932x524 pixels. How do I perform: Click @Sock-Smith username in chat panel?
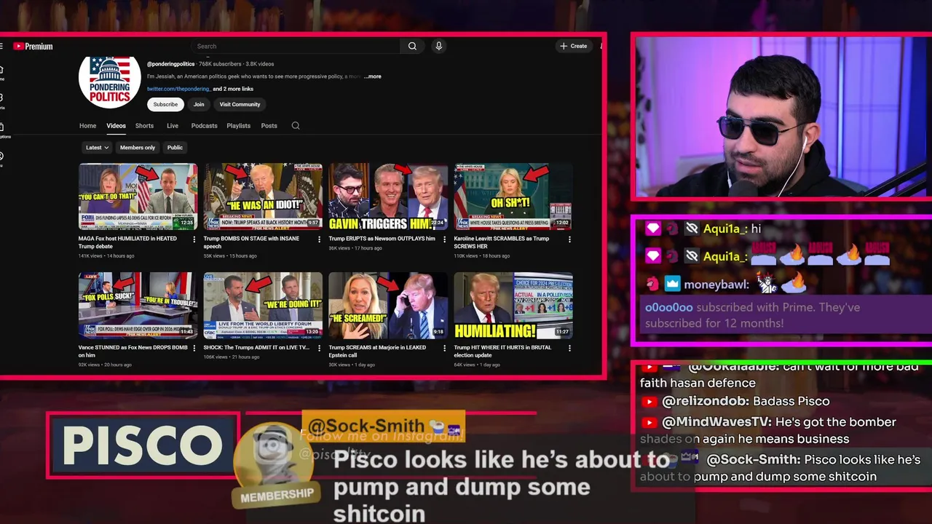752,460
